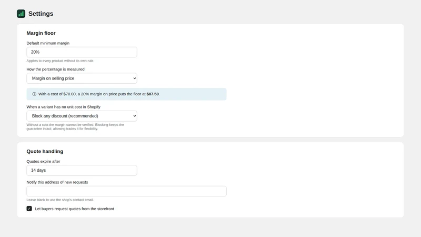Click the '$87.50' floor value

(153, 94)
